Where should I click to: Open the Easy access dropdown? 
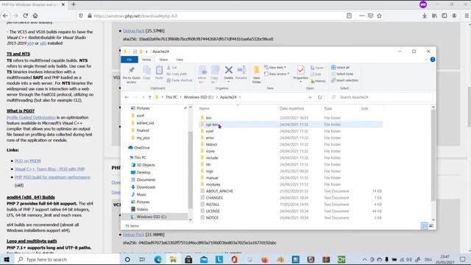[x=277, y=74]
